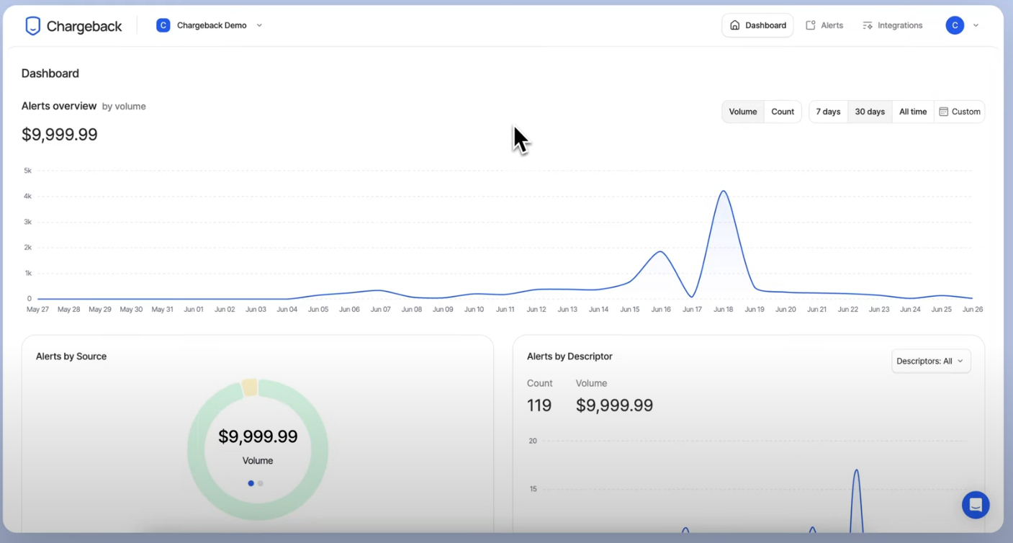This screenshot has width=1013, height=543.
Task: Switch the alerts overview to Count
Action: [783, 112]
